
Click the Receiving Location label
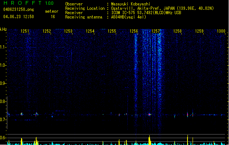pyautogui.click(x=85, y=8)
